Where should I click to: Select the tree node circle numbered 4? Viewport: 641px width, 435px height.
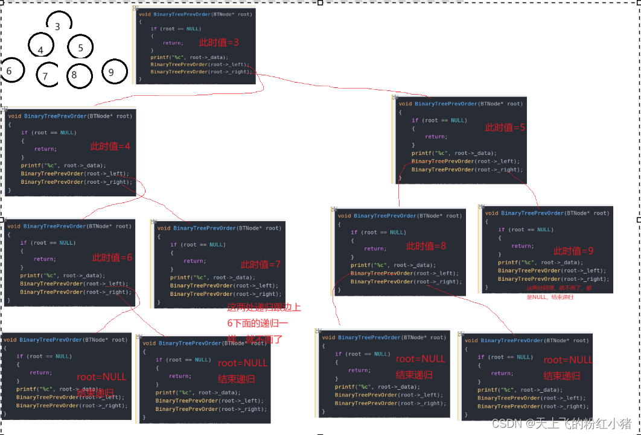(41, 45)
